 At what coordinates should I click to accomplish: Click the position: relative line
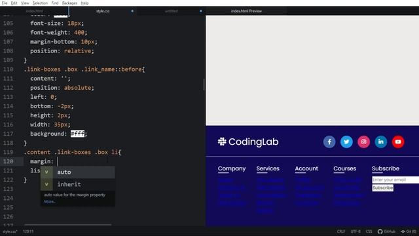[62, 51]
